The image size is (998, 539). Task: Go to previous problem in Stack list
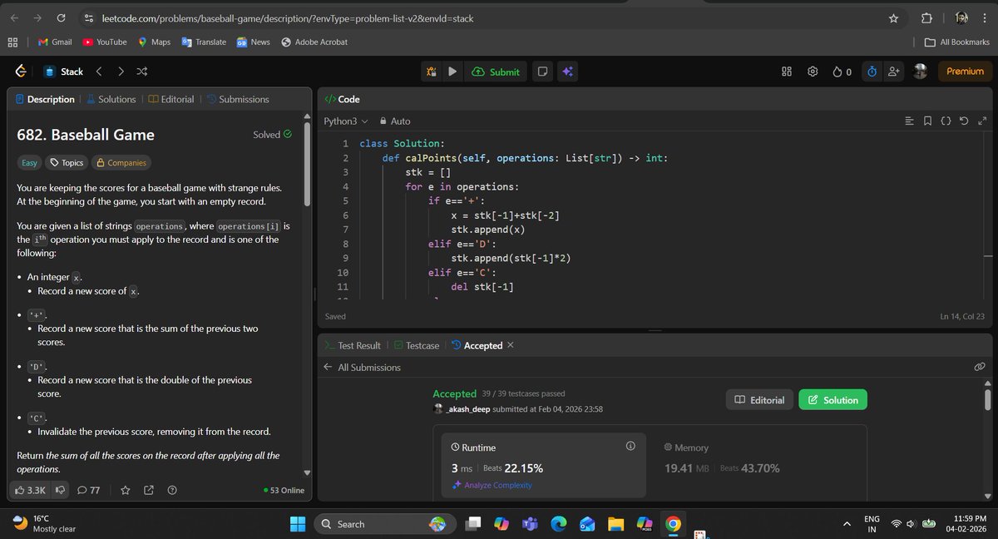click(98, 72)
